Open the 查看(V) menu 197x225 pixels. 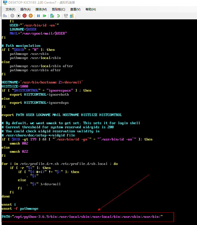(x=75, y=9)
